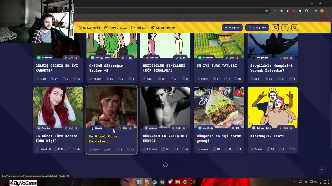Screen dimensions: 332x186
Task: Click the blue sound waves extension icon
Action: tap(275, 11)
